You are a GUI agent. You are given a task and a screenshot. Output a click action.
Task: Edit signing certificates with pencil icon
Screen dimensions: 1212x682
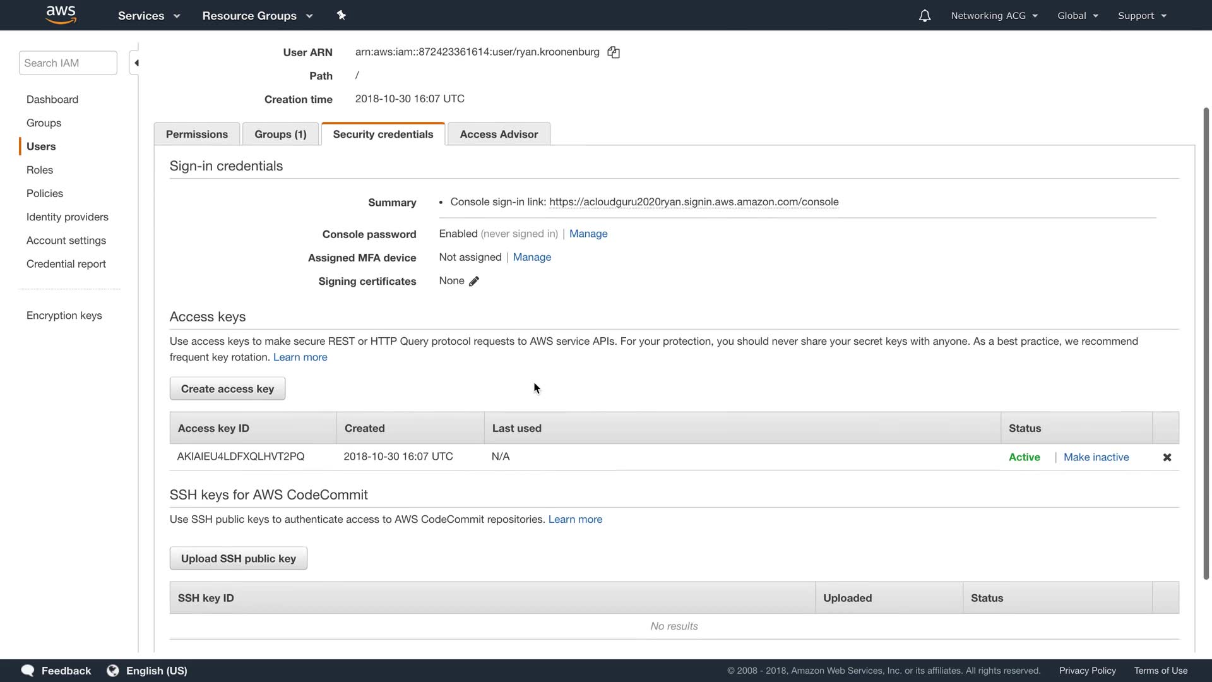(474, 282)
